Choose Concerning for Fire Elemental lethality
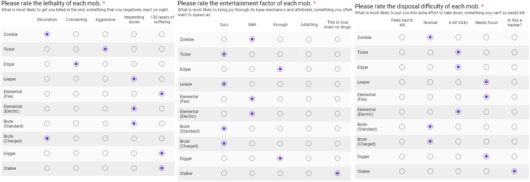530x182 pixels. (x=76, y=94)
